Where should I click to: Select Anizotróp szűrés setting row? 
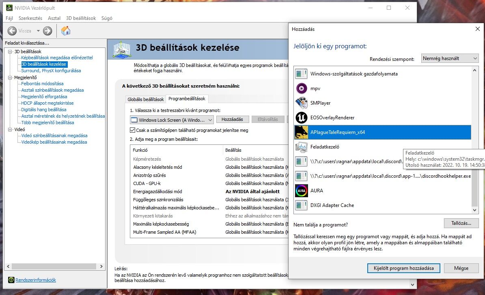pos(210,175)
